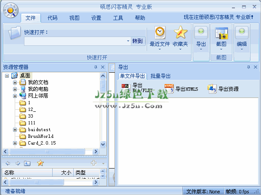Switch to the 代码 ribbon tab

click(53, 18)
